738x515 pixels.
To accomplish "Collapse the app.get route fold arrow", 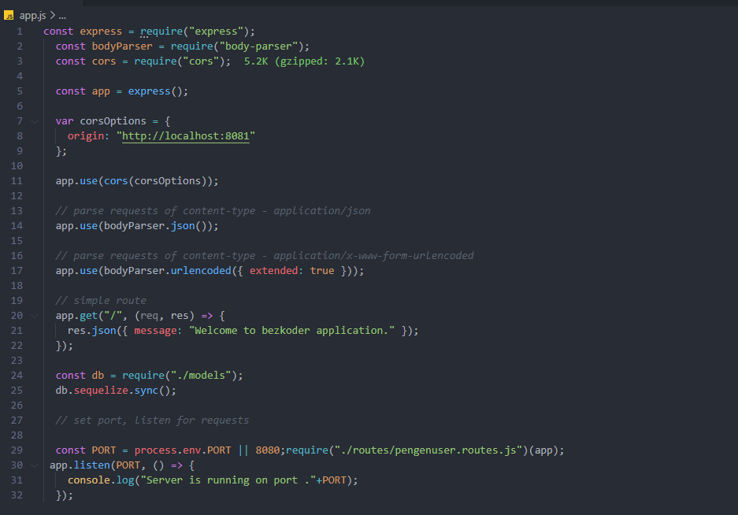I will tap(35, 316).
